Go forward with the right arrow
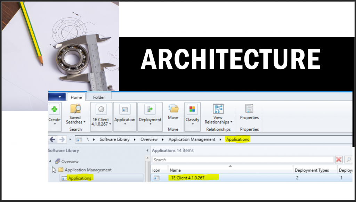This screenshot has width=356, height=202. click(x=62, y=139)
